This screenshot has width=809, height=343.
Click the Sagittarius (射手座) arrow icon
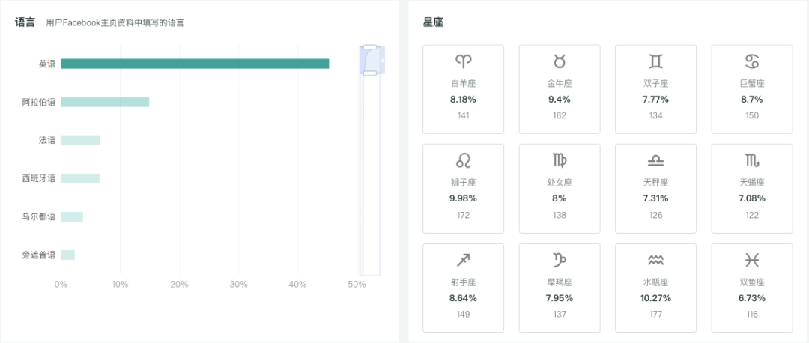tap(464, 260)
